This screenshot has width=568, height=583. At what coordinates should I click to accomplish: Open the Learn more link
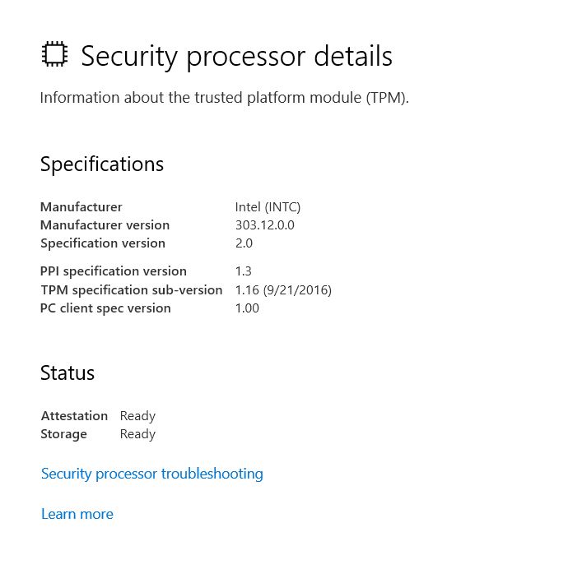(77, 514)
